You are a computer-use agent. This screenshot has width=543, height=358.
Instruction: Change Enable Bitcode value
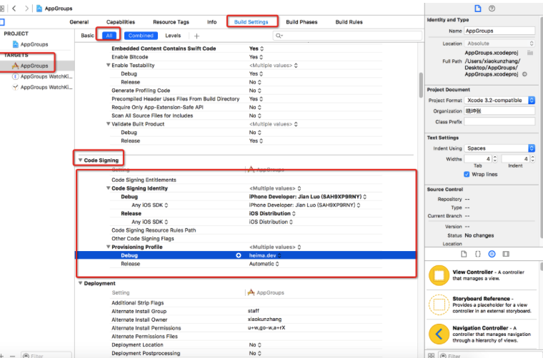click(x=256, y=57)
